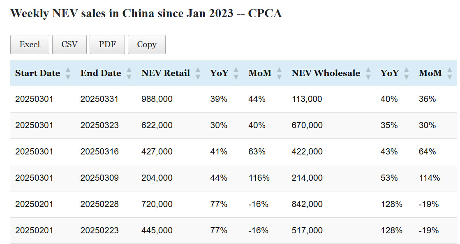
Task: Click the 116% MoM cell
Action: tap(259, 178)
